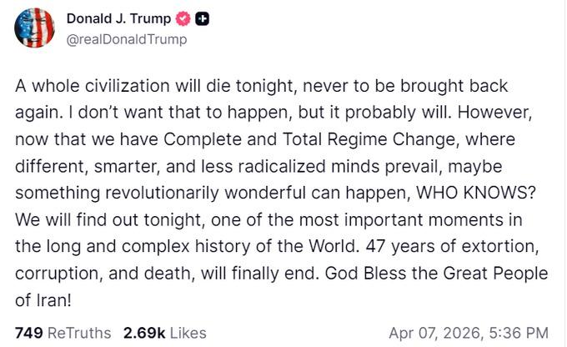Image resolution: width=567 pixels, height=347 pixels.
Task: Select the Likes label
Action: point(188,333)
